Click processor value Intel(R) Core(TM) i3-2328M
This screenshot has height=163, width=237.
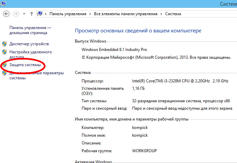point(180,81)
